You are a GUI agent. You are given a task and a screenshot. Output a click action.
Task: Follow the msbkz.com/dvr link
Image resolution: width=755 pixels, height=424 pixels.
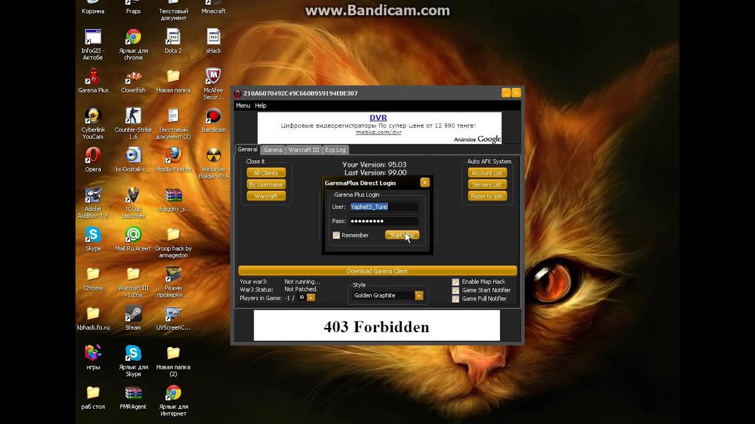tap(378, 132)
